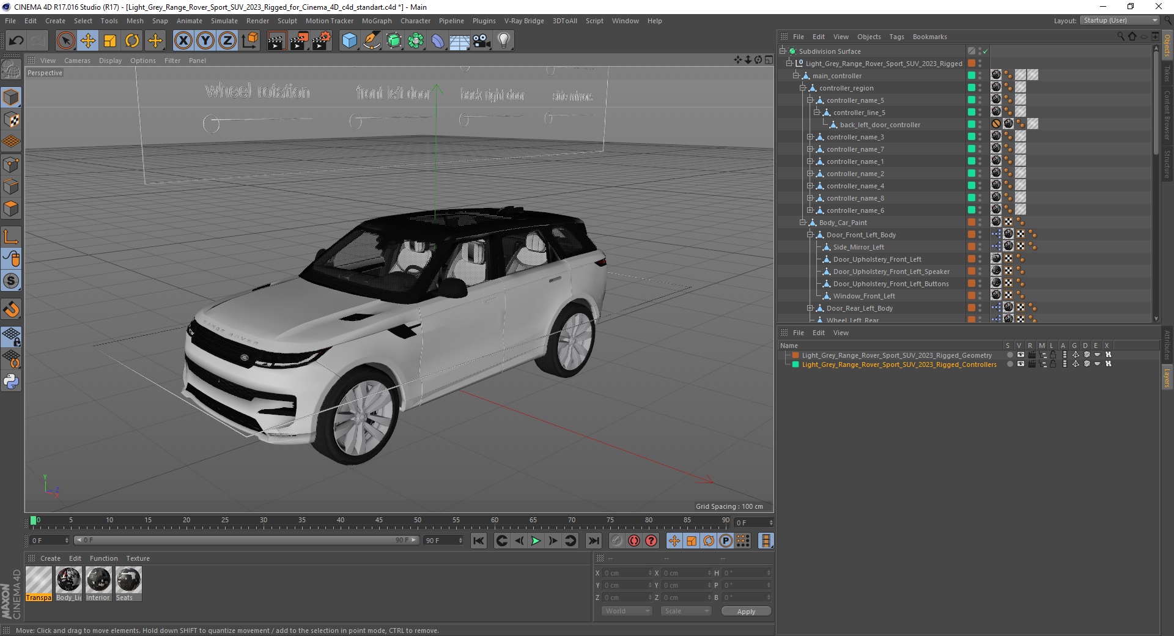The height and width of the screenshot is (636, 1174).
Task: Activate the Rotate tool
Action: (132, 41)
